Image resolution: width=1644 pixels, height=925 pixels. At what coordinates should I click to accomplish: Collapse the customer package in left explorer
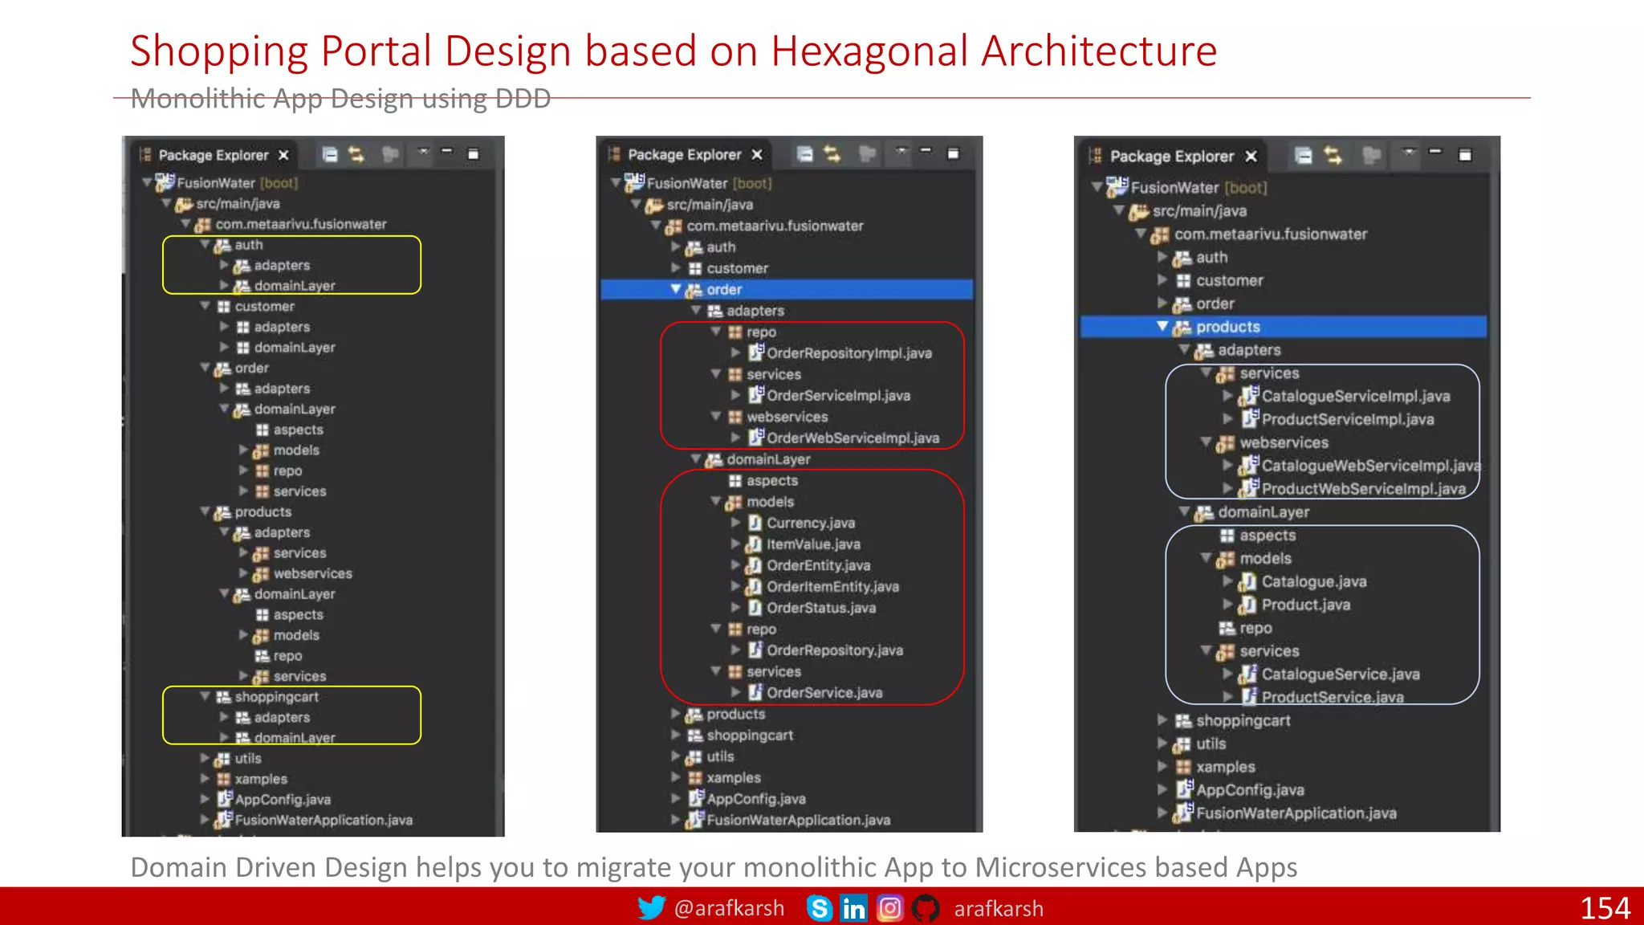click(x=205, y=306)
